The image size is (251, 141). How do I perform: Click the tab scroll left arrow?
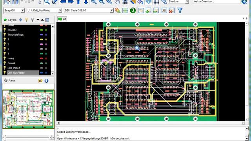(244, 18)
